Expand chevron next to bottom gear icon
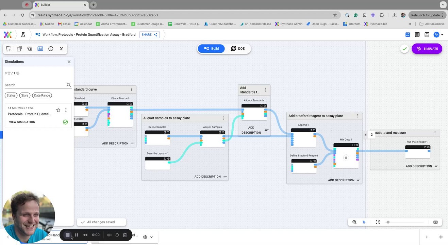448x245 pixels. point(151,237)
